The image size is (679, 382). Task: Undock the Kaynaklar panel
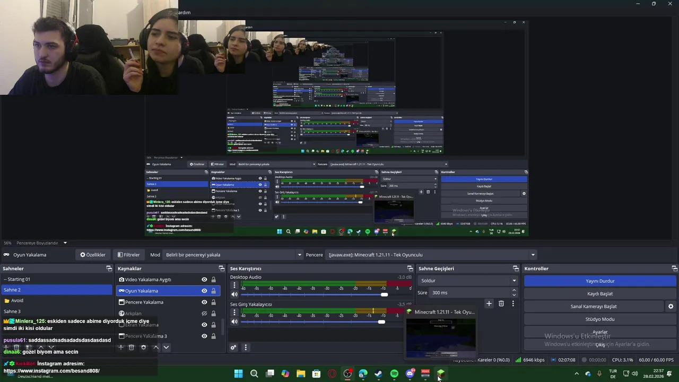[x=222, y=268]
